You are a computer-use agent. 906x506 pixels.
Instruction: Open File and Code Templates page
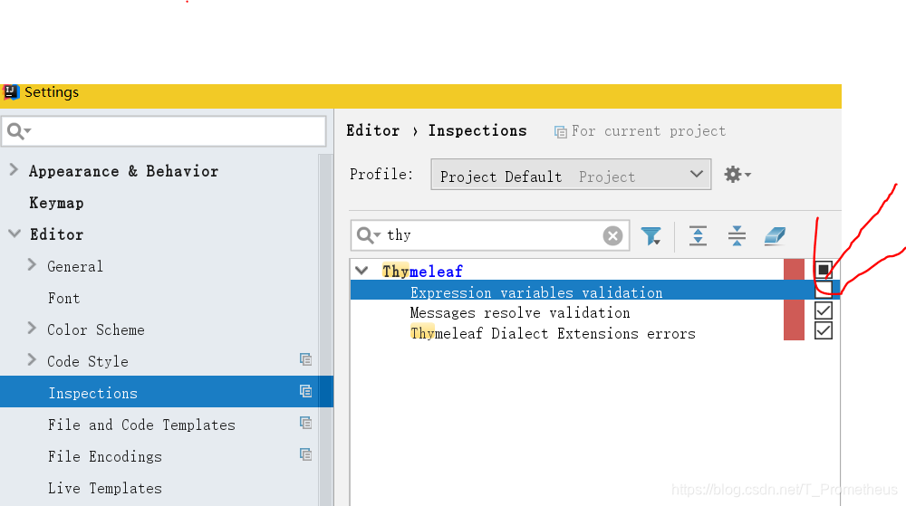pyautogui.click(x=141, y=425)
